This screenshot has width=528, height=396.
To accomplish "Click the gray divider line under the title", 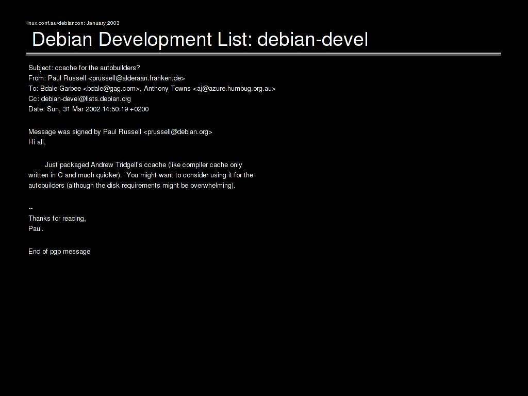I will click(x=263, y=54).
